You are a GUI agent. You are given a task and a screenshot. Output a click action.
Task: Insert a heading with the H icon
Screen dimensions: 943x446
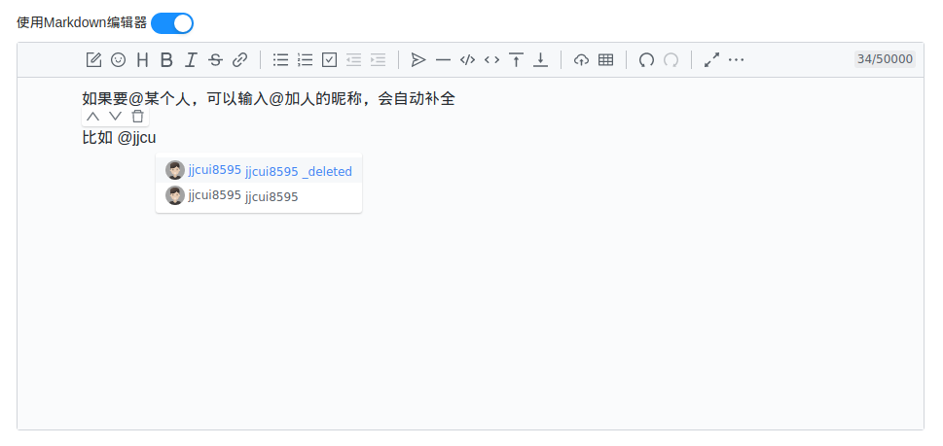(142, 59)
